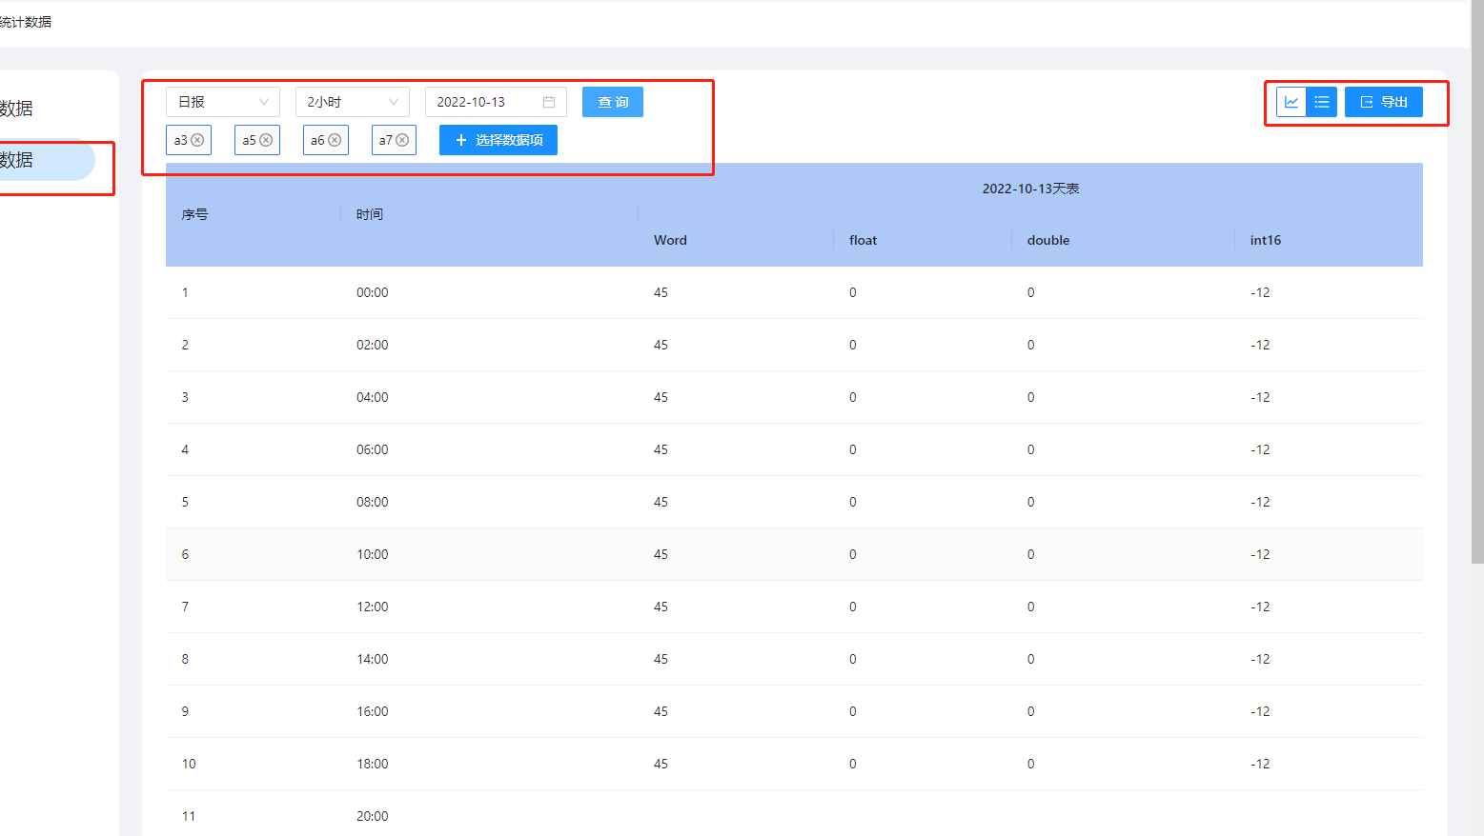Open the calendar date picker icon
The width and height of the screenshot is (1484, 836).
pos(549,102)
